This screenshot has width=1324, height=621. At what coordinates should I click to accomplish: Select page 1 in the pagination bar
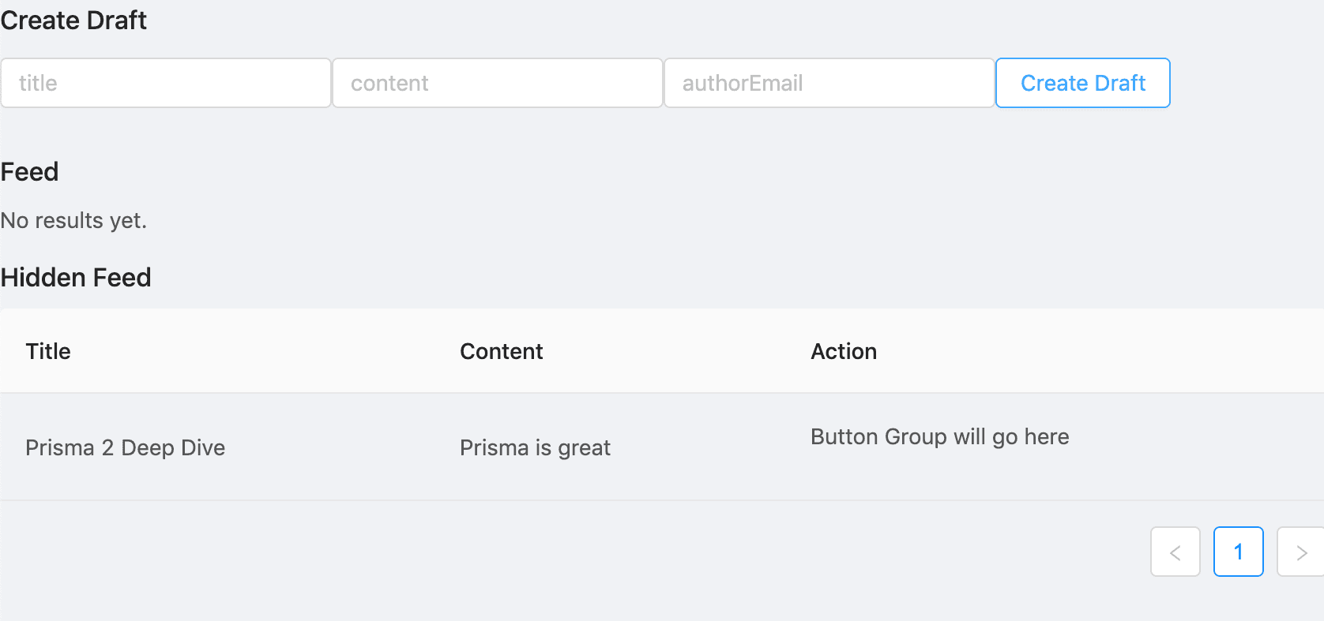click(1238, 552)
